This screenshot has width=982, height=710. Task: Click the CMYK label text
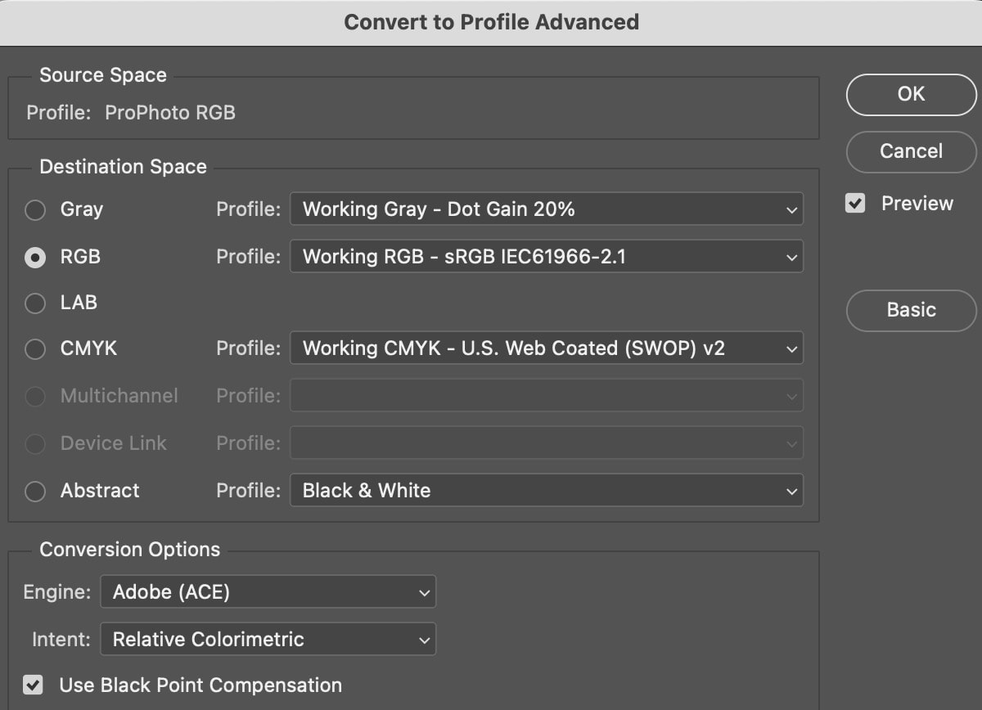pyautogui.click(x=88, y=348)
